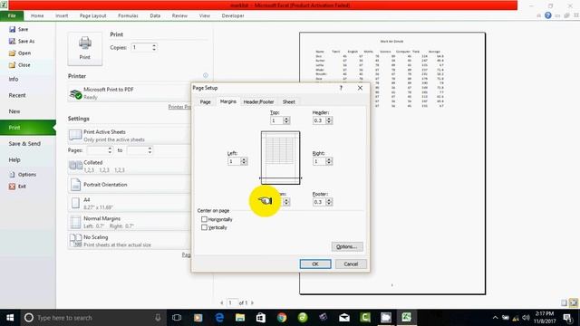Go to previous page arrow in preview
580x326 pixels.
coord(221,302)
